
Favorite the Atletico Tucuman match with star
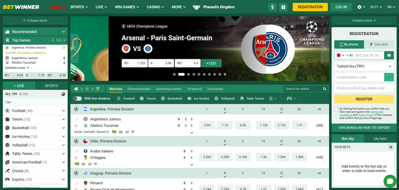tap(76, 125)
